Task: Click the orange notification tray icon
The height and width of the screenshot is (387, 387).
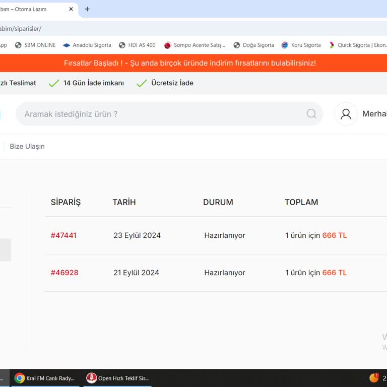Action: pyautogui.click(x=374, y=378)
